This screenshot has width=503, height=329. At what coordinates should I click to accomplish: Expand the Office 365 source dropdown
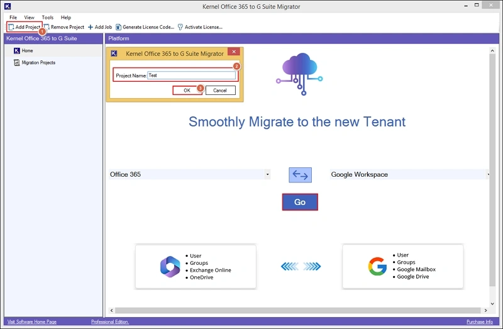click(x=267, y=174)
